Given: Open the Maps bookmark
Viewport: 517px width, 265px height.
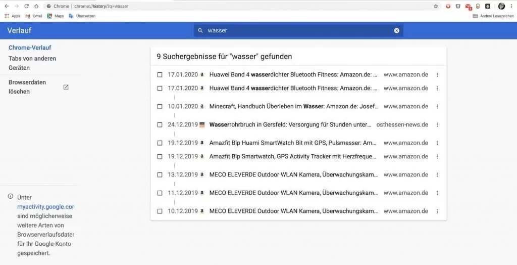Looking at the screenshot, I should point(56,16).
